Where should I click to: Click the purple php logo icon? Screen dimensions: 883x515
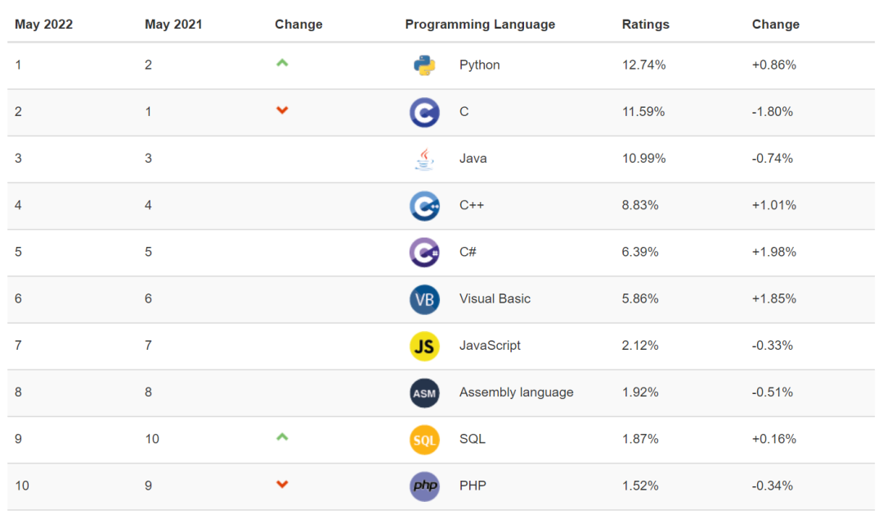point(424,486)
